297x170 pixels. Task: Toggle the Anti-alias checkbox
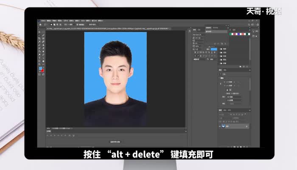pos(77,25)
